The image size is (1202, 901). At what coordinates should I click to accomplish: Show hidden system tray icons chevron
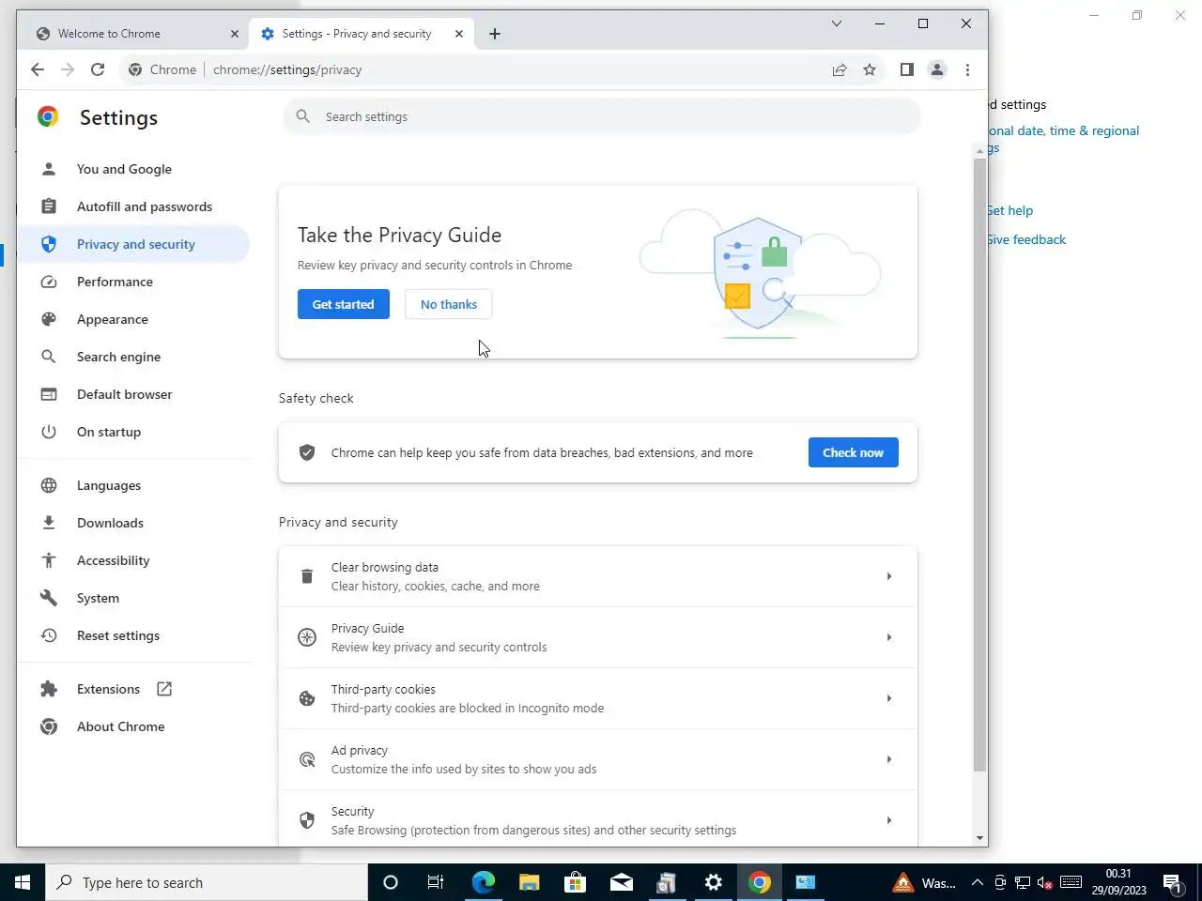(x=977, y=882)
